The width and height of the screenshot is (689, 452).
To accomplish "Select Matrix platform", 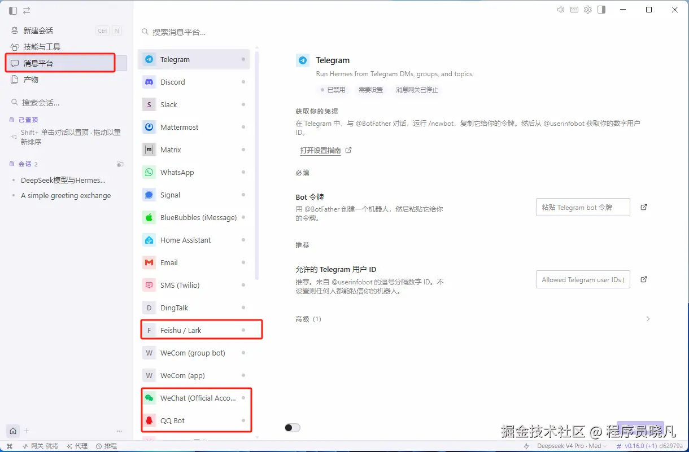I will (x=194, y=150).
